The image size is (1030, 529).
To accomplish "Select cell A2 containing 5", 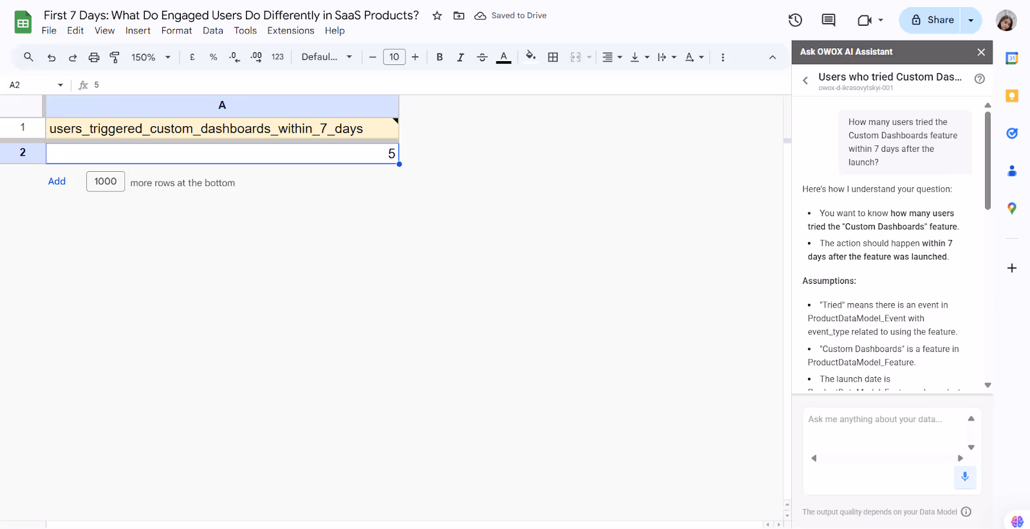I will pyautogui.click(x=222, y=153).
